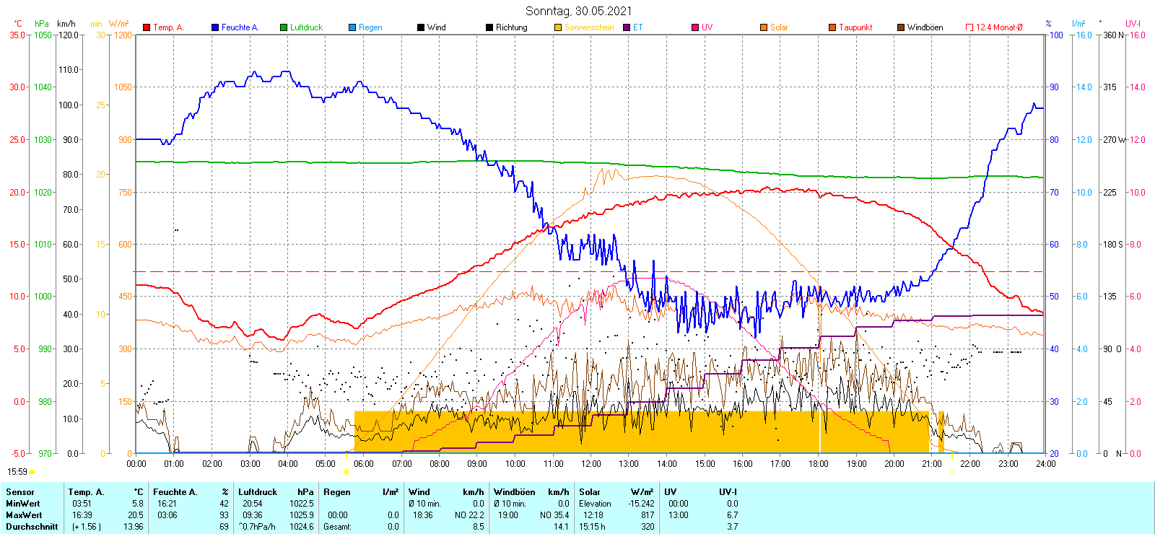Click the '15:59' sunshine duration value
Image resolution: width=1155 pixels, height=534 pixels.
click(17, 472)
